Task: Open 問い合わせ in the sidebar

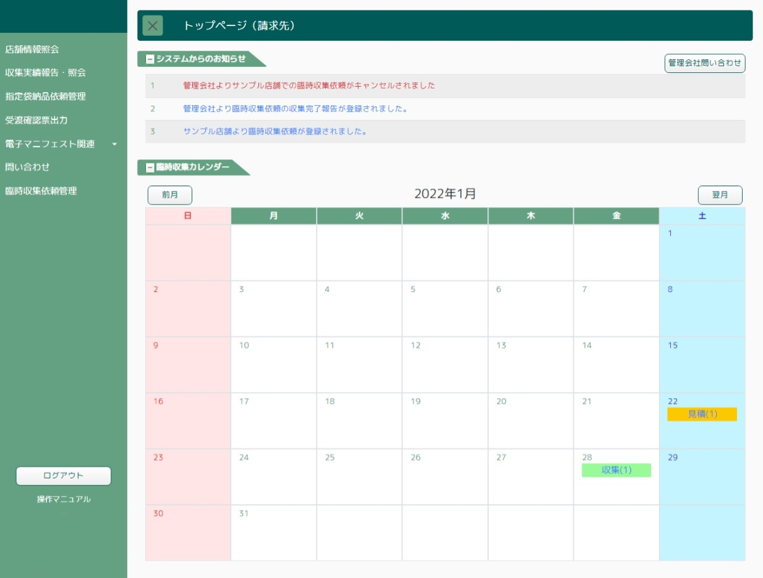Action: click(27, 167)
